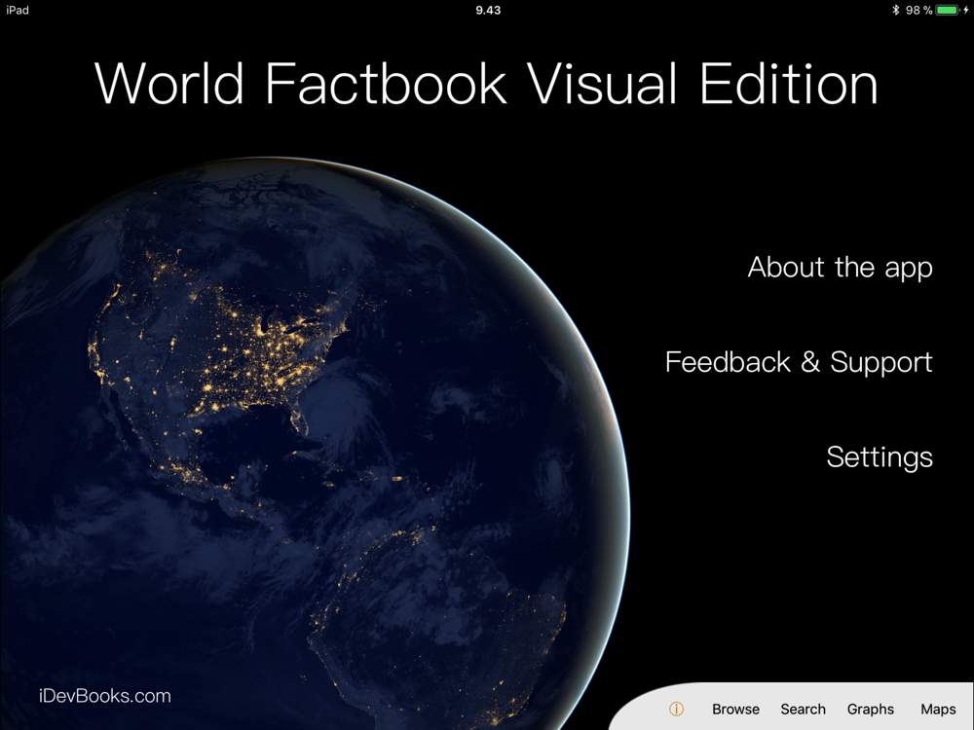Switch to the Search tab
Screen dimensions: 974x730
pos(804,709)
